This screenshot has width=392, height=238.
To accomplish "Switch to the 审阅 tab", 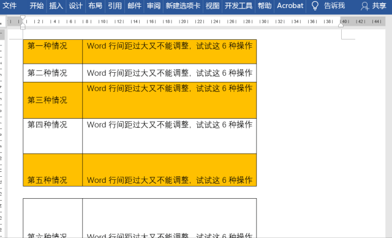I will tap(154, 6).
